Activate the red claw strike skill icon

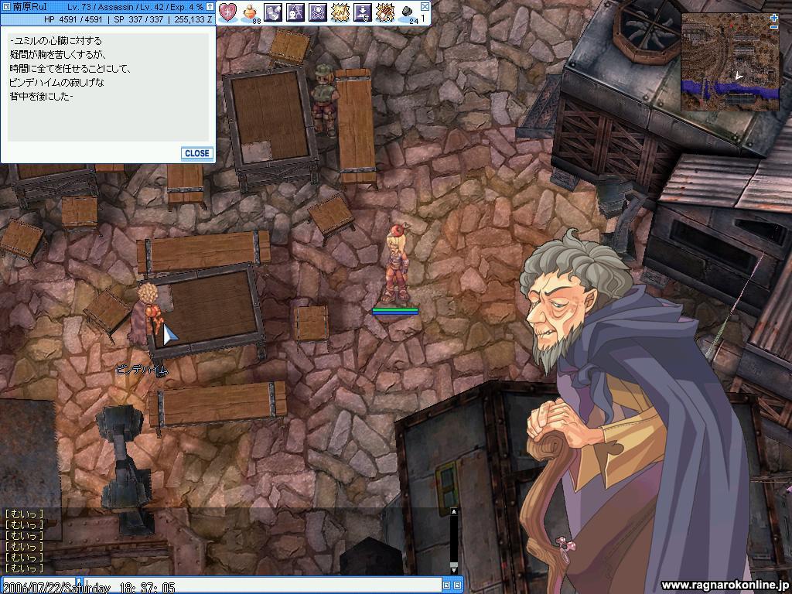pyautogui.click(x=384, y=12)
